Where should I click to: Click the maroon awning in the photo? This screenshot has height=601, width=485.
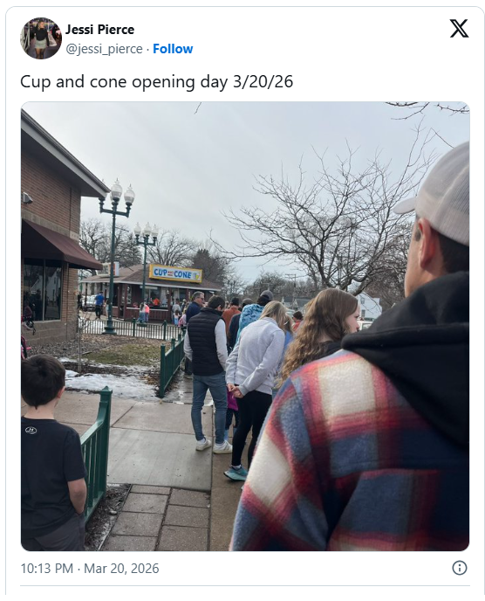(x=60, y=245)
